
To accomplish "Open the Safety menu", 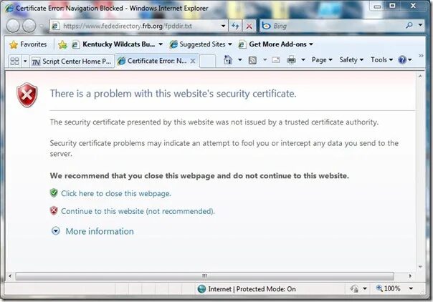I will (x=351, y=60).
